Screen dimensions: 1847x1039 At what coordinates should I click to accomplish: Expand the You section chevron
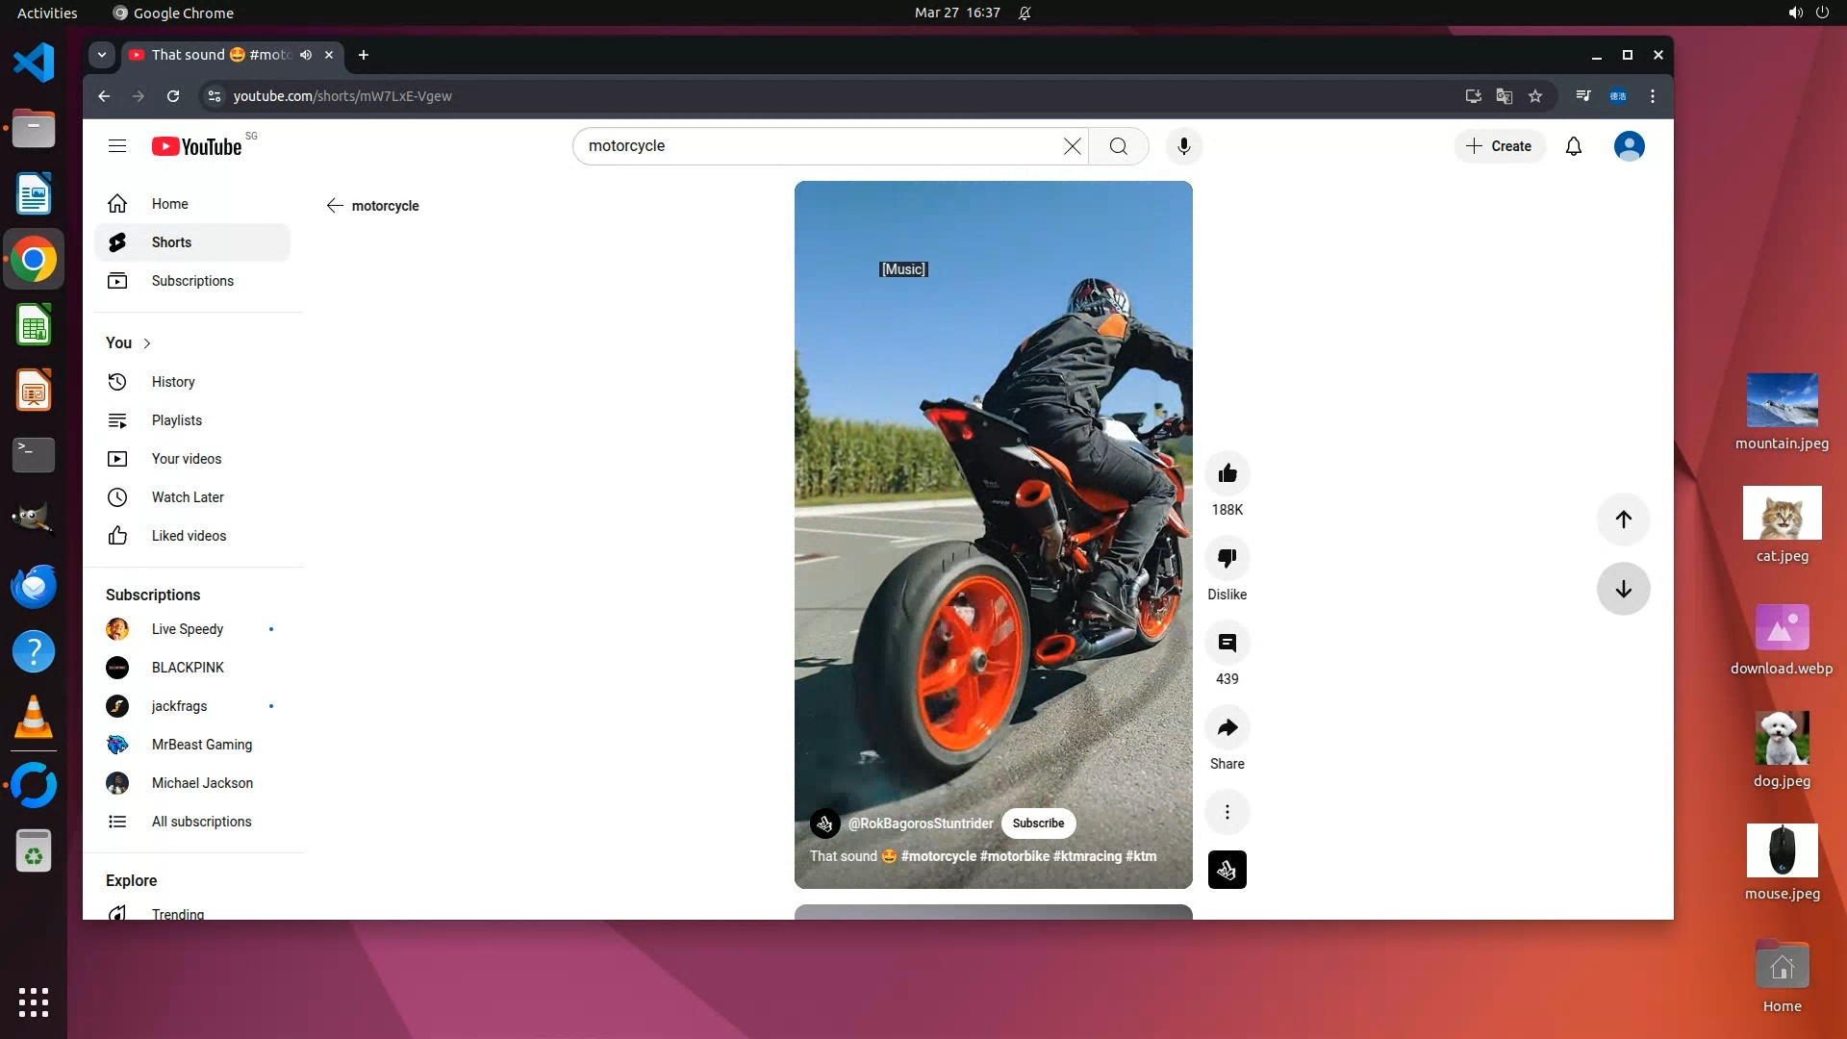point(147,343)
